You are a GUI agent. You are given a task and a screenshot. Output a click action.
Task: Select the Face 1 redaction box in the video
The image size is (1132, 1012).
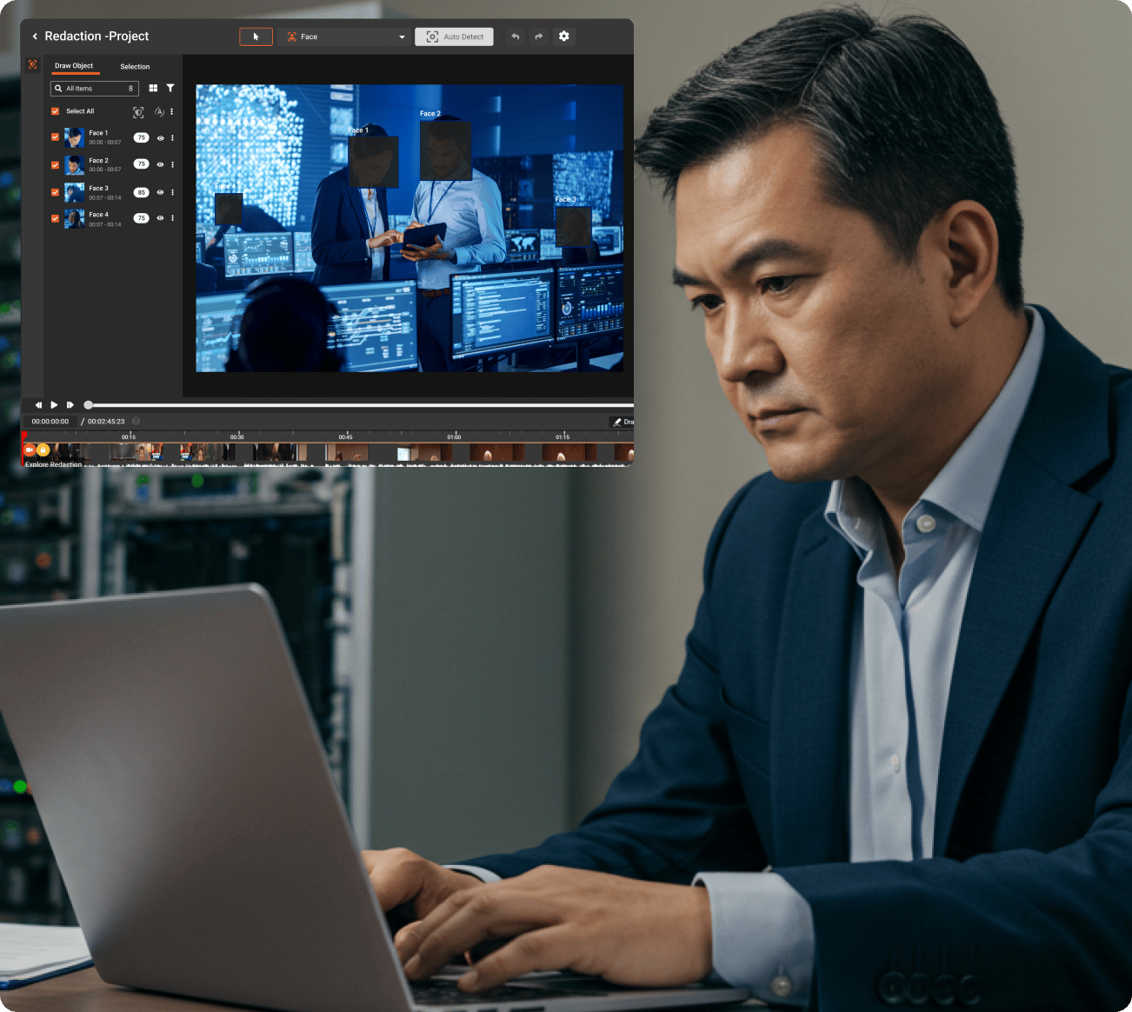click(x=373, y=162)
